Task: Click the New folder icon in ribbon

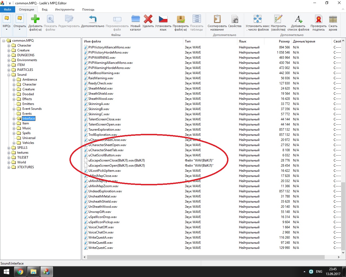Action: (x=135, y=19)
